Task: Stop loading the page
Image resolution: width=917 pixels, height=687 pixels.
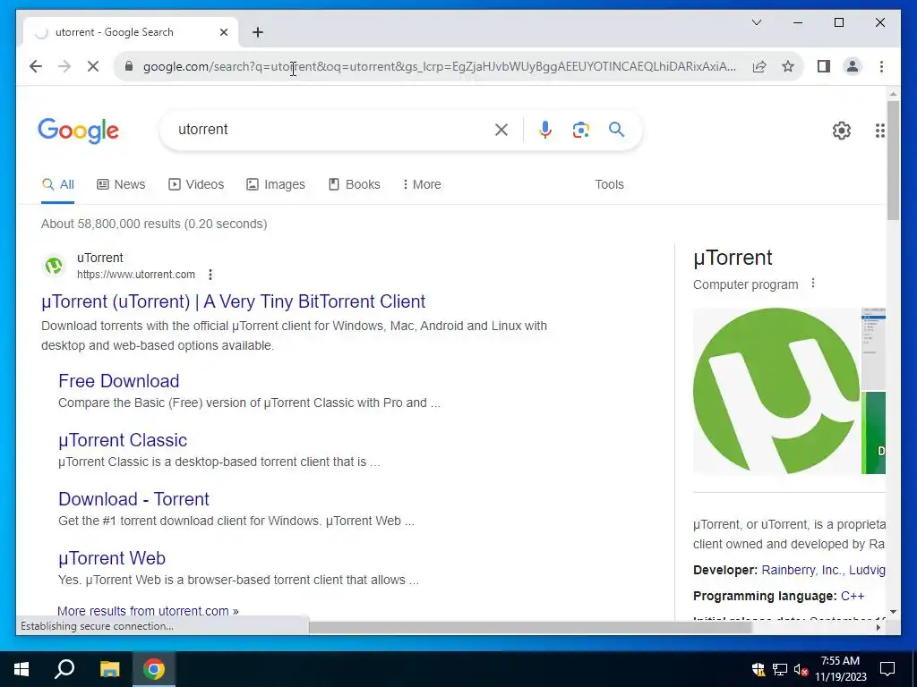Action: point(93,66)
